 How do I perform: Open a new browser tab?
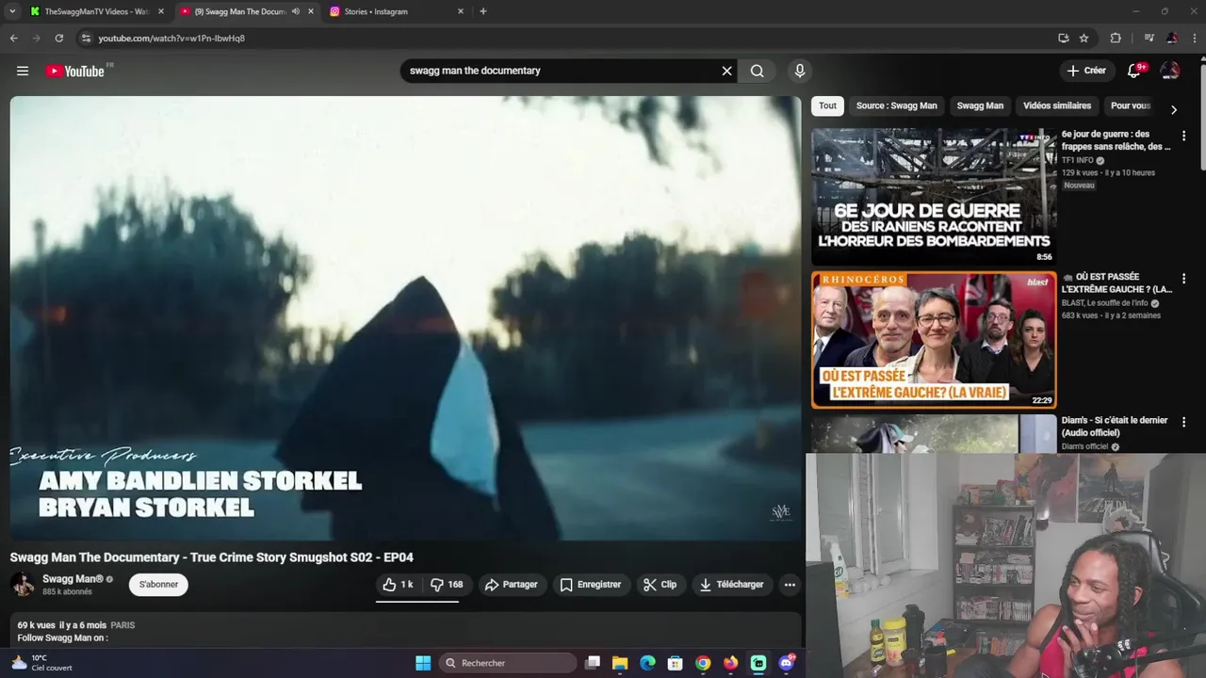pyautogui.click(x=483, y=11)
